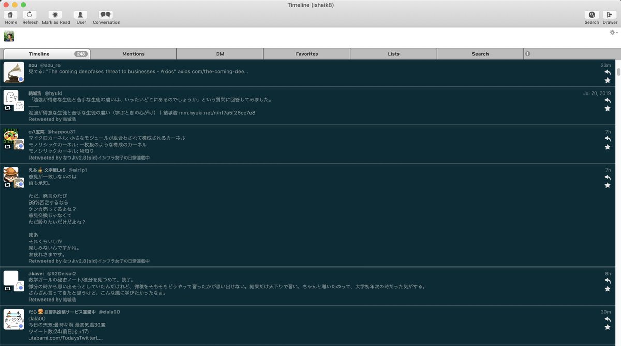Star the @air1p1 tweet
621x346 pixels.
608,185
